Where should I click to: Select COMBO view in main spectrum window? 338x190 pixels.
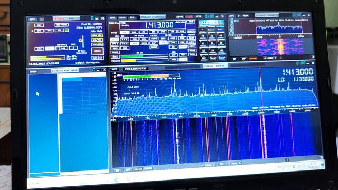click(148, 169)
